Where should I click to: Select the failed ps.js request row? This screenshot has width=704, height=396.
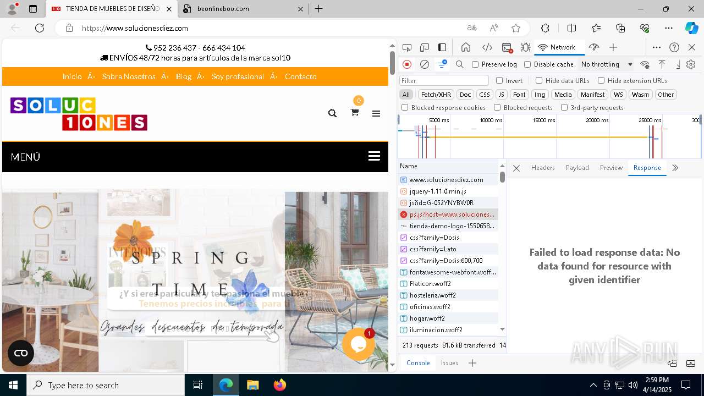pos(448,215)
